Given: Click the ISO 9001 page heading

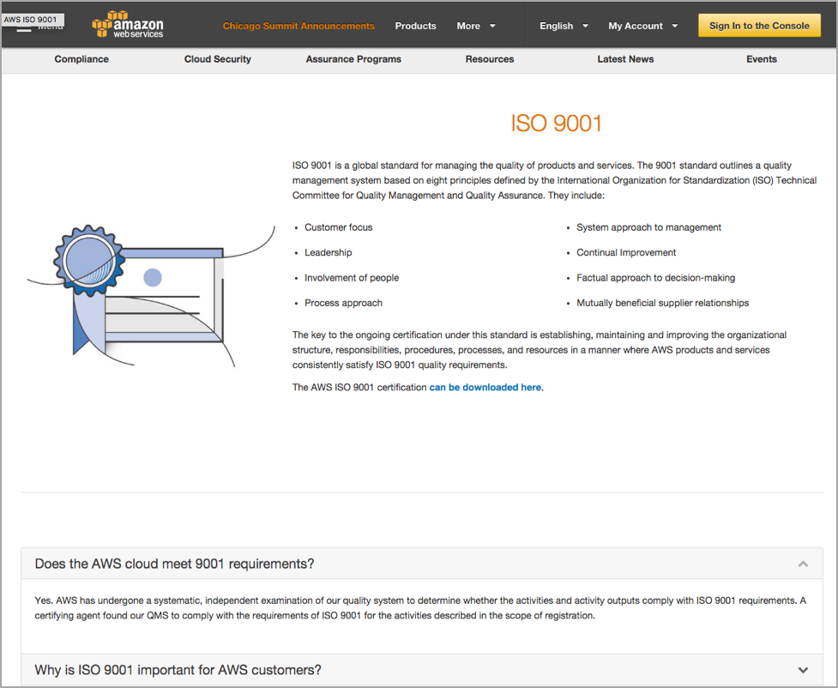Looking at the screenshot, I should (x=556, y=124).
